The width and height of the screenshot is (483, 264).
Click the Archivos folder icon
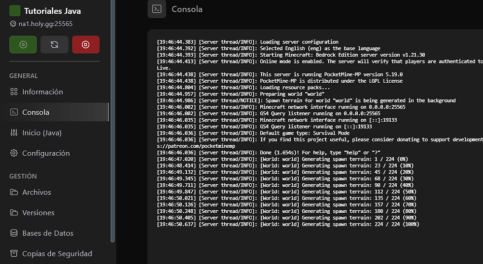[14, 192]
